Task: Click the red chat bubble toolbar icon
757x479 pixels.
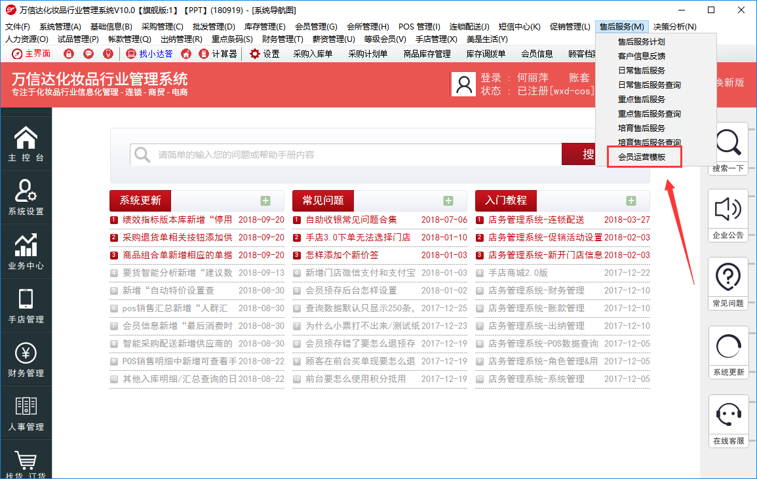Action: click(88, 54)
